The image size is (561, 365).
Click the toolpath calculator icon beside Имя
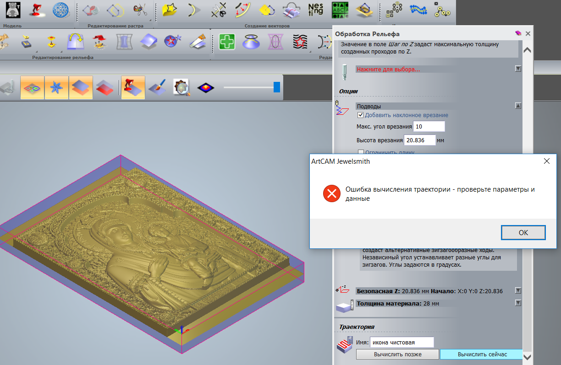coord(346,345)
